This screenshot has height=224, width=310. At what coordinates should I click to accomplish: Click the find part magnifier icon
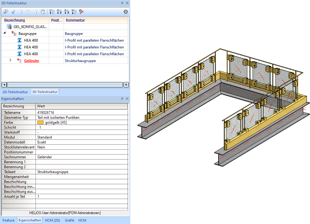tap(6, 12)
